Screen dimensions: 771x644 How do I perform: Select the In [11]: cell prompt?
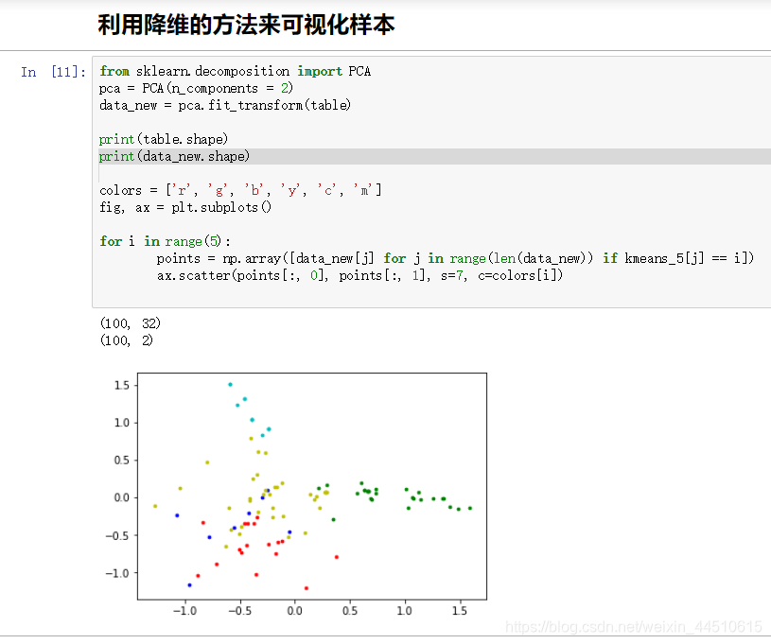coord(53,72)
